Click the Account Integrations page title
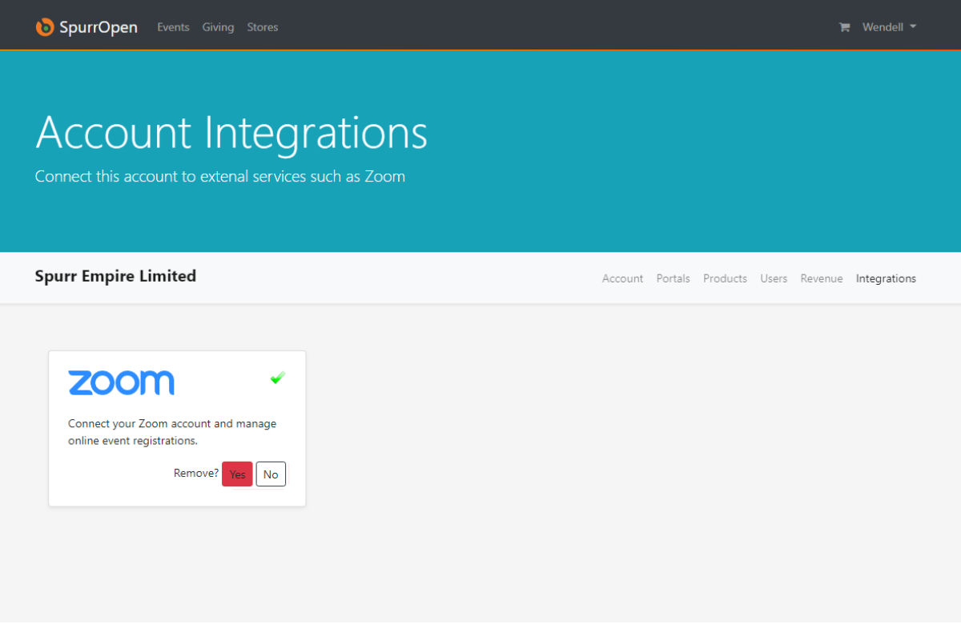 [231, 133]
